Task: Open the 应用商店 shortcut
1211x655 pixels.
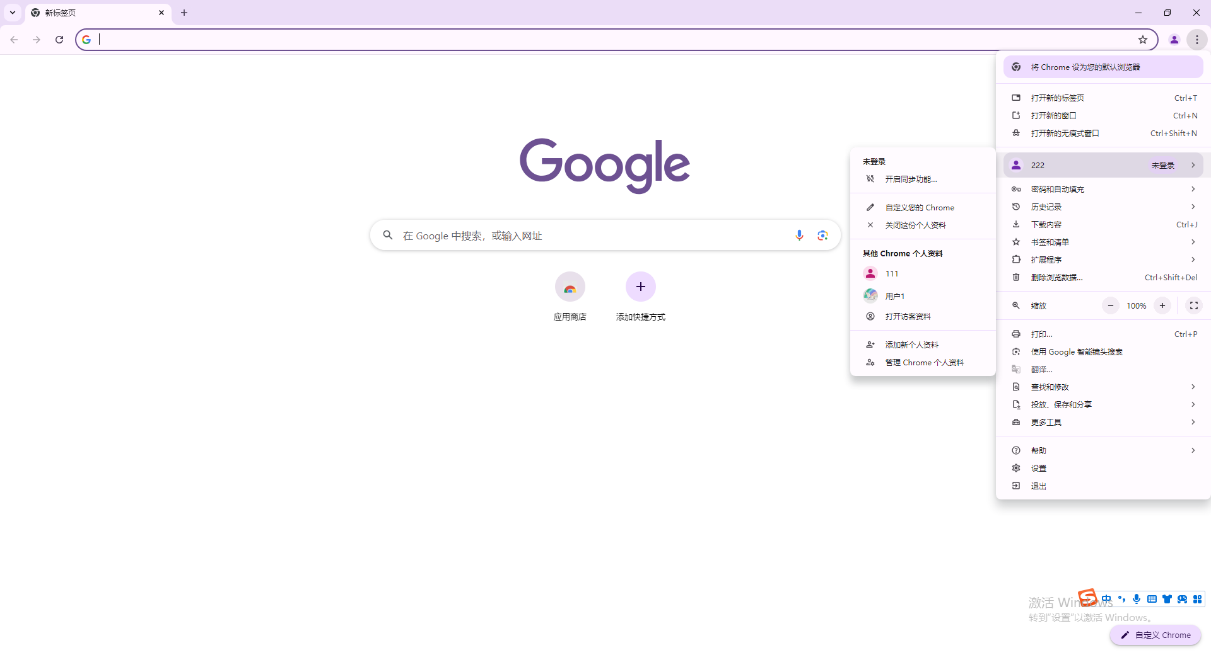Action: (x=570, y=297)
